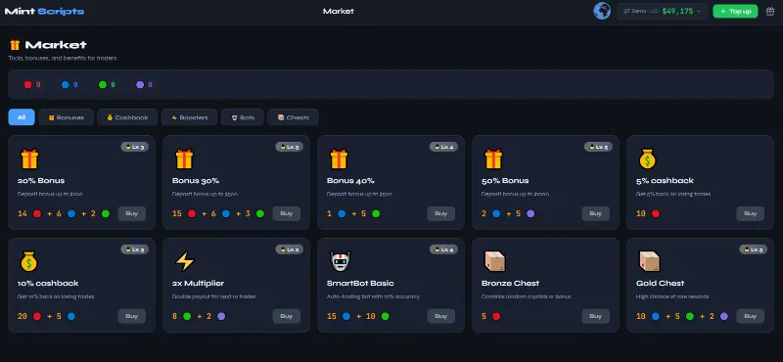
Task: Click the green crystal in Bonus 40% price
Action: coord(376,213)
